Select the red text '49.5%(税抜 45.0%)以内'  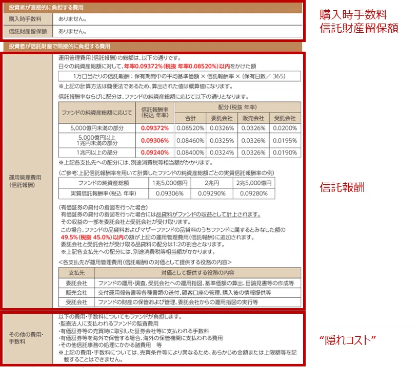(x=92, y=237)
